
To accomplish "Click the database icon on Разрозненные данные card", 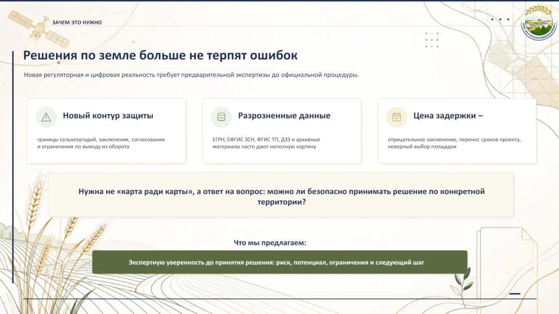I will pos(221,117).
